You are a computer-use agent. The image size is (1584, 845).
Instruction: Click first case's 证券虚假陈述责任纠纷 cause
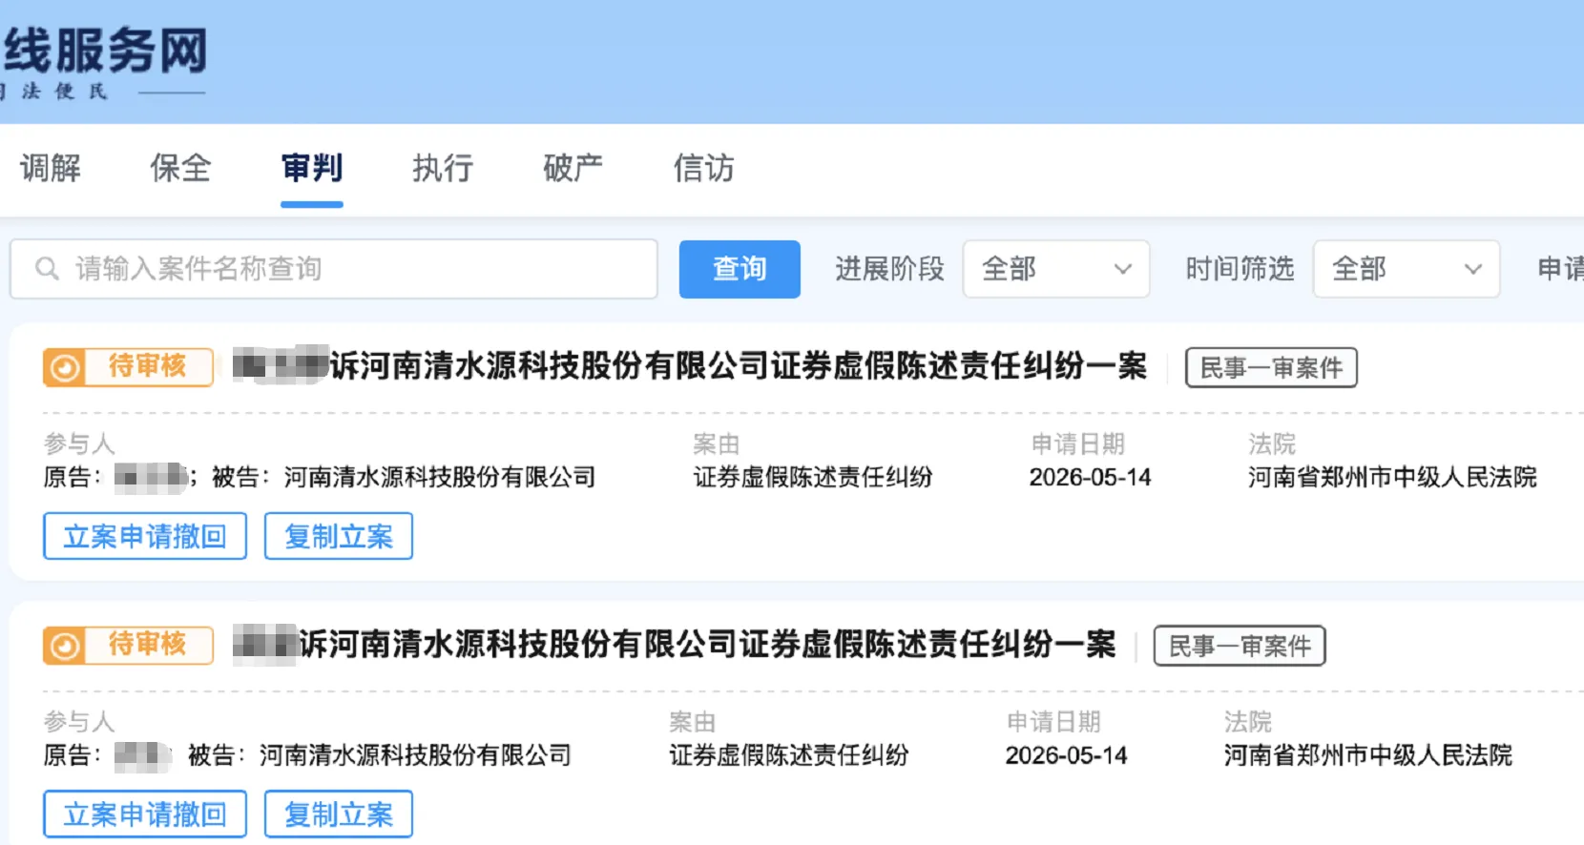pos(813,477)
